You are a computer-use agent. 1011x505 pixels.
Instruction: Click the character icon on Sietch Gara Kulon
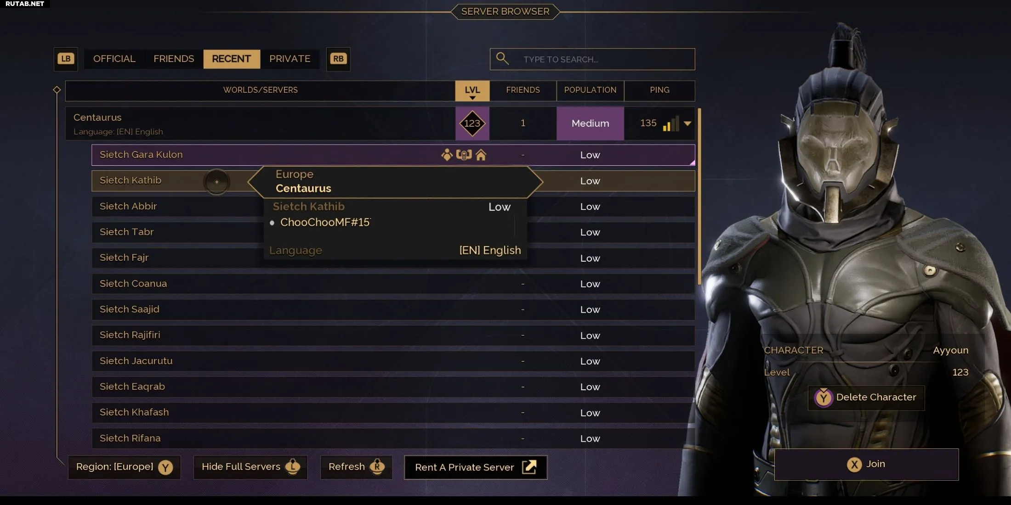(x=447, y=155)
